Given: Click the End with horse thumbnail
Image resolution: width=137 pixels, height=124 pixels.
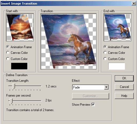Looking at the screenshot, I should coord(117,27).
